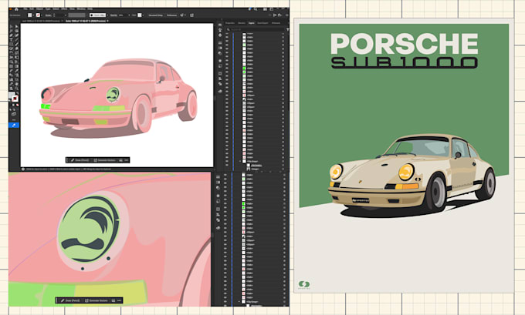Click the Draw button in lower contextual task bar

point(70,300)
